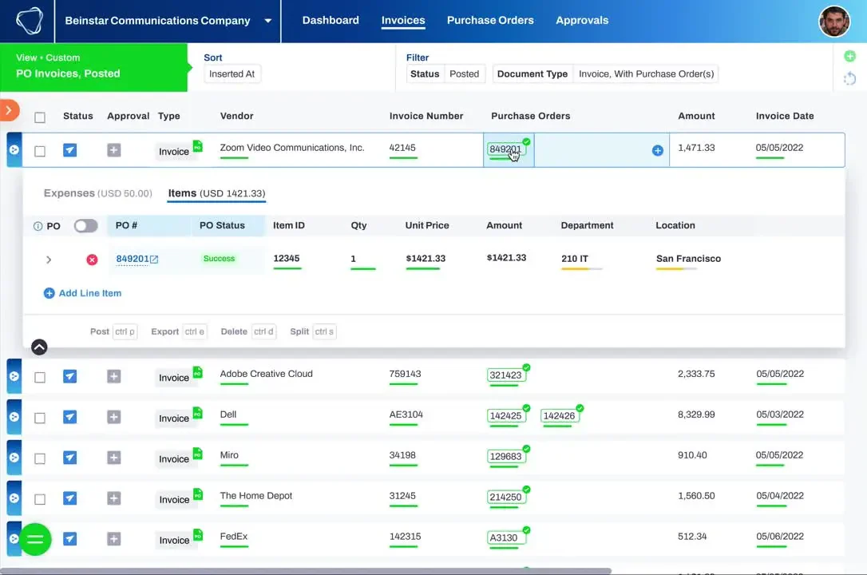Click posted status icon for Miro row
867x575 pixels.
(69, 458)
